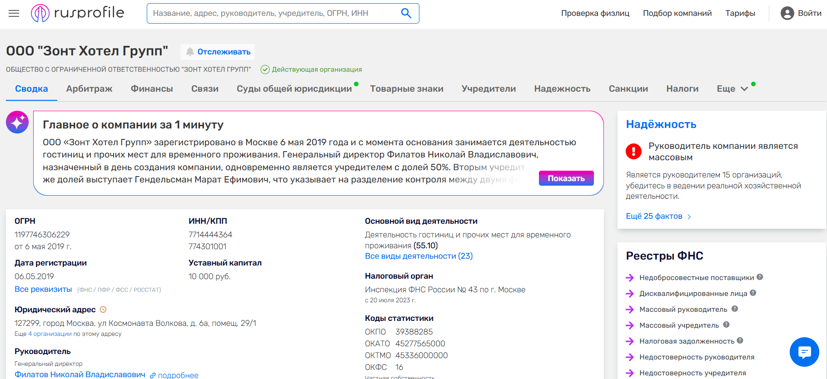Click the Rusprofile logo

click(x=77, y=13)
